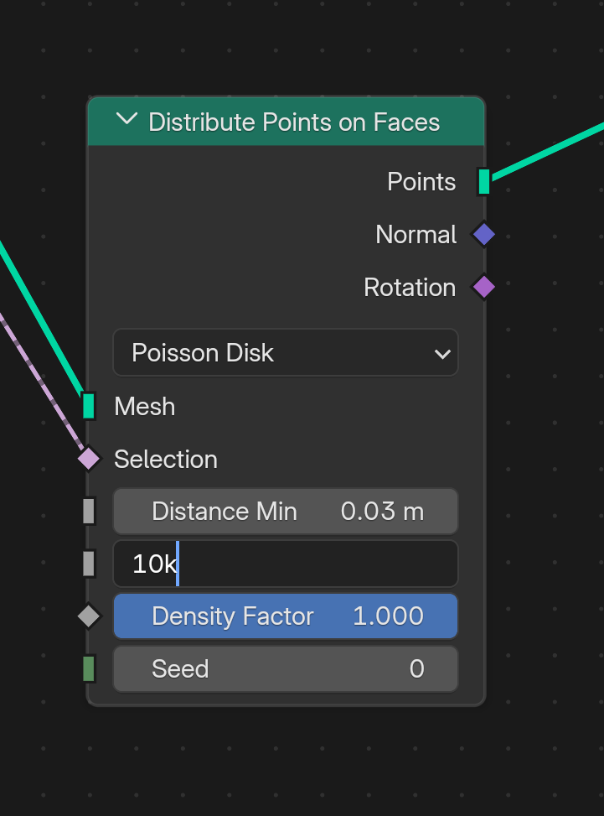The image size is (604, 816).
Task: Click the Distance Min input socket
Action: 89,511
